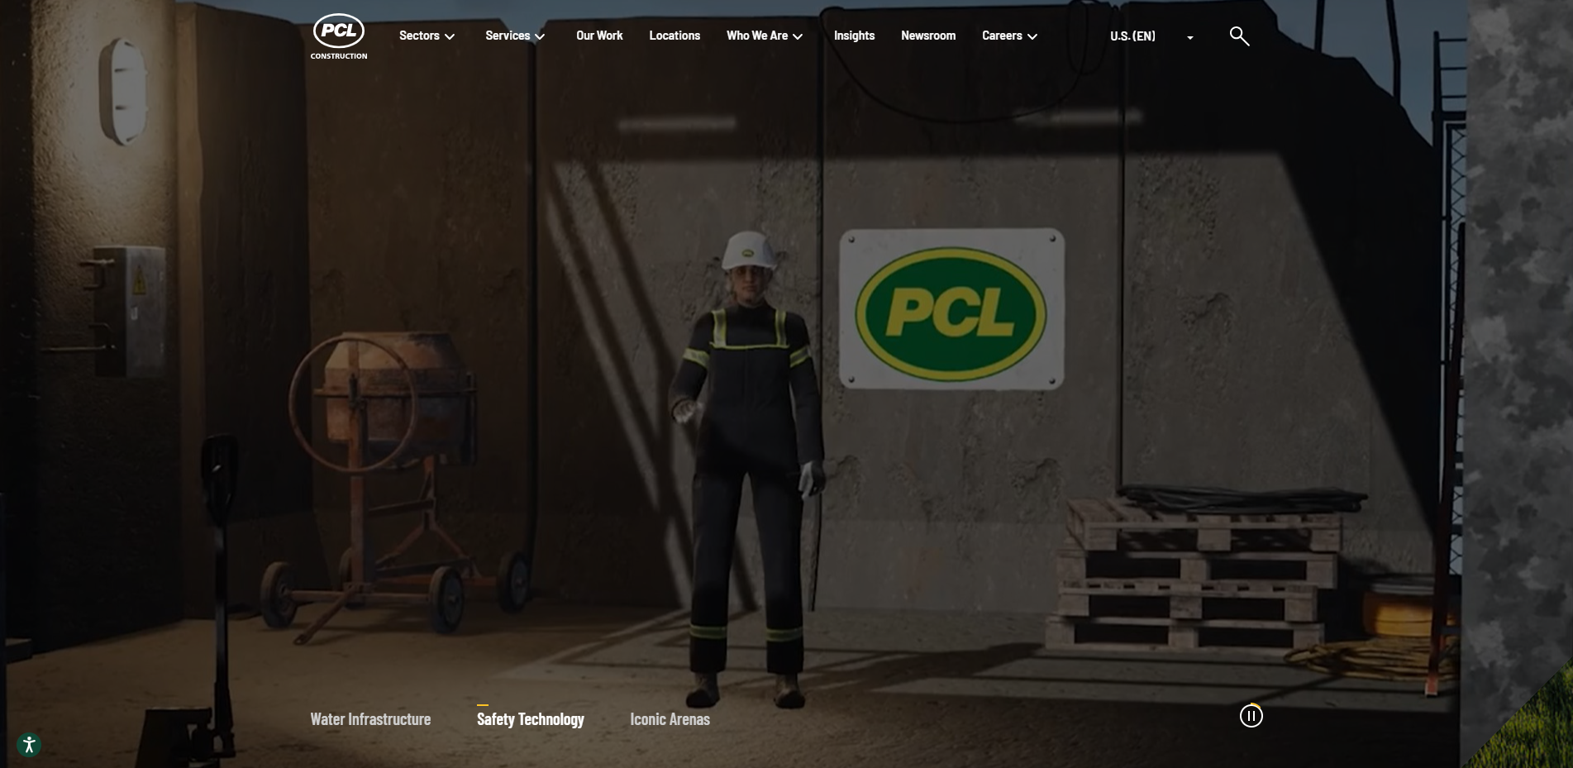This screenshot has width=1573, height=768.
Task: Show the Iconic Arenas slide
Action: pos(670,719)
